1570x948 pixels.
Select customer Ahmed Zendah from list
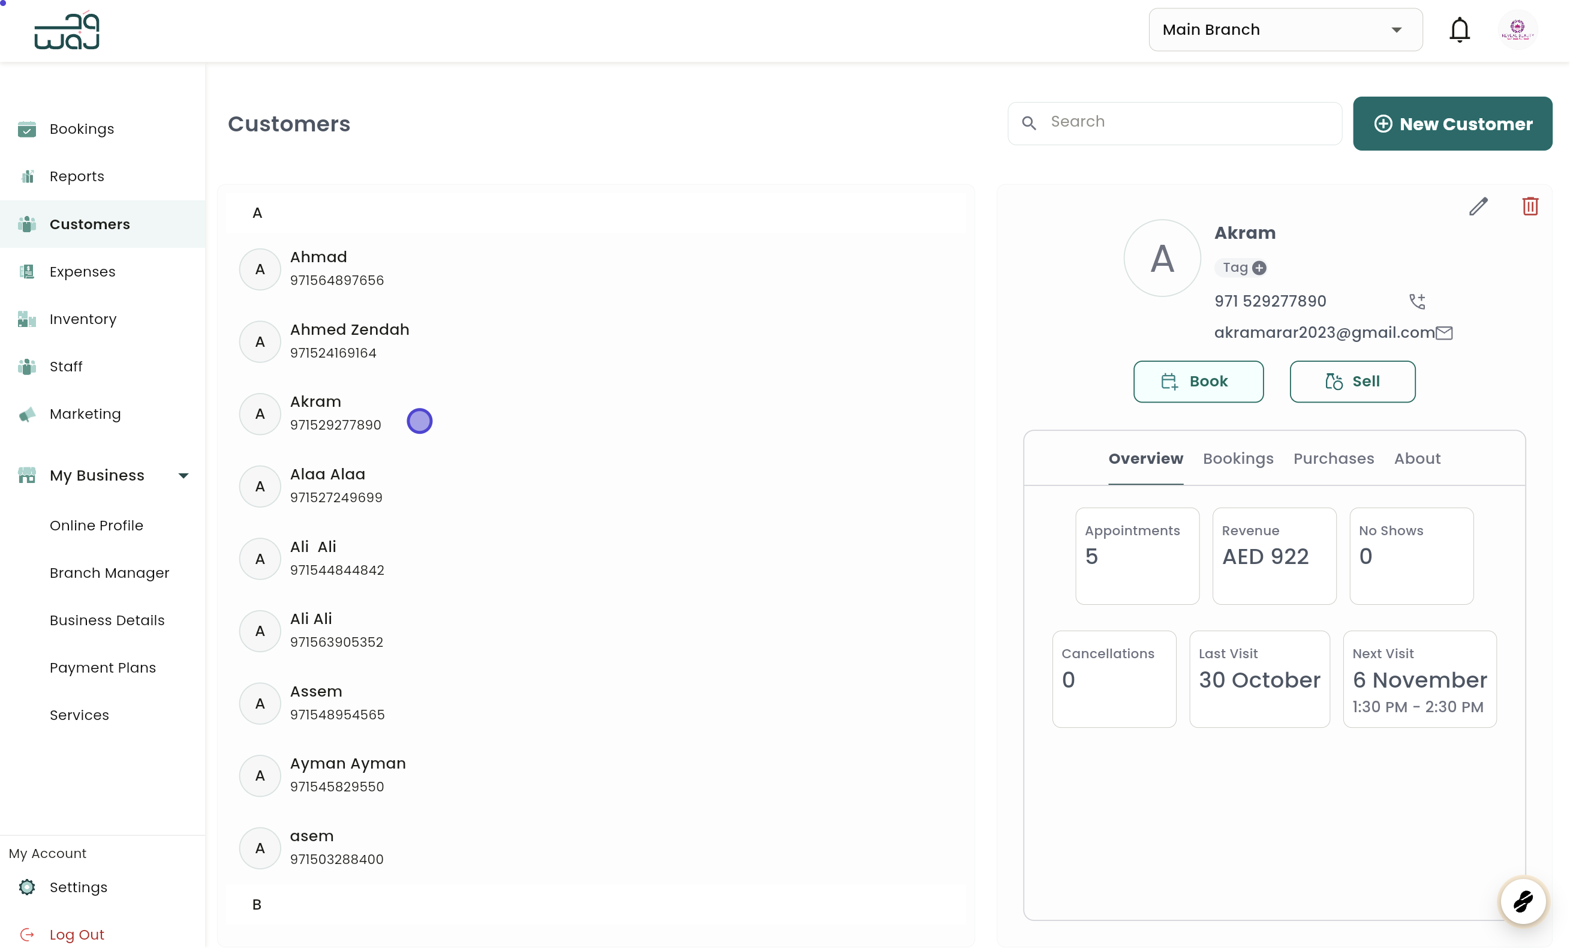click(349, 341)
